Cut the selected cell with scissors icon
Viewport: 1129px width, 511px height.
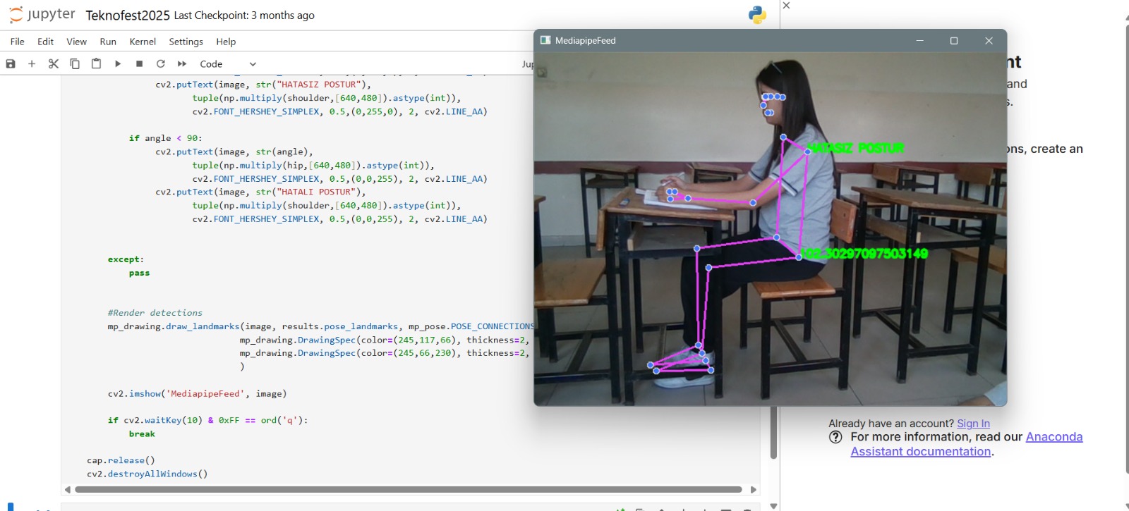coord(54,64)
